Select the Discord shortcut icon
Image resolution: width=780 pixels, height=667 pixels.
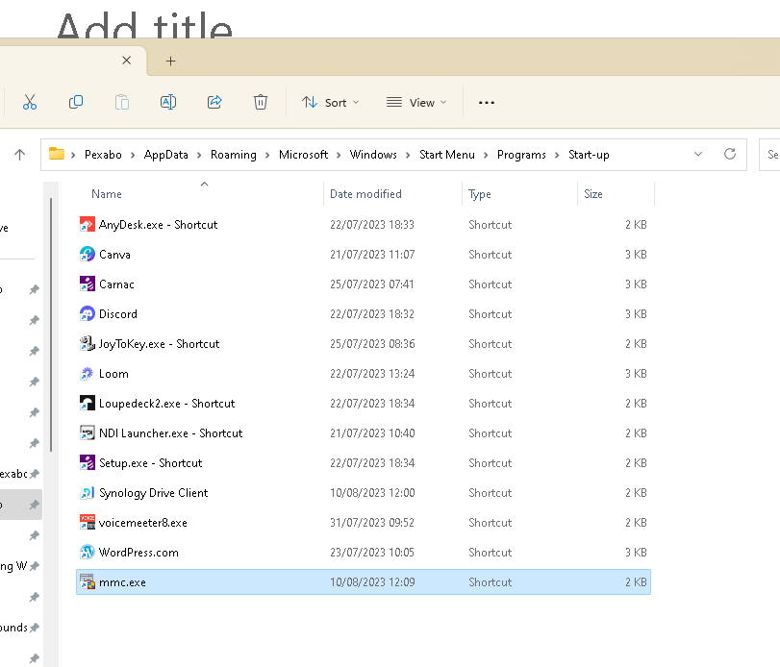click(x=88, y=314)
